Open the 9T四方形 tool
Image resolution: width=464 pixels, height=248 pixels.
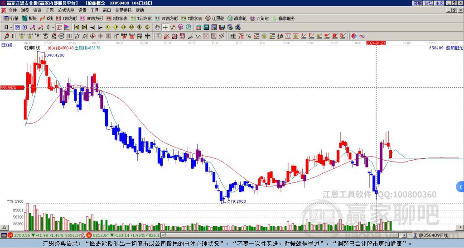pyautogui.click(x=166, y=18)
